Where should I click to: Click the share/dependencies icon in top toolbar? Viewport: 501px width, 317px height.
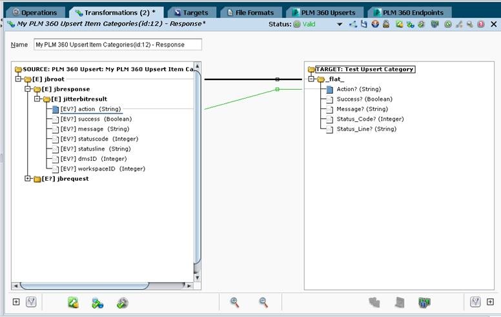click(353, 25)
